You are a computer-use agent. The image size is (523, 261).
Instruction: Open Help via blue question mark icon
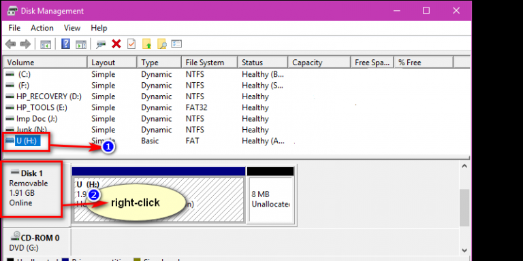[66, 43]
